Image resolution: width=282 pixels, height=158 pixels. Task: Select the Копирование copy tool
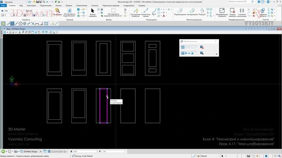pyautogui.click(x=192, y=12)
